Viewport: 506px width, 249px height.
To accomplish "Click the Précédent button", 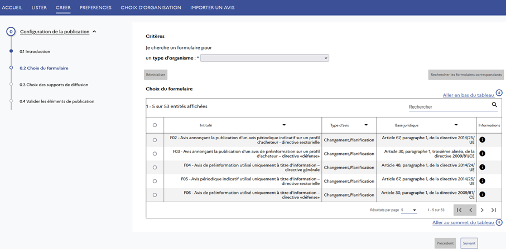I will [445, 243].
